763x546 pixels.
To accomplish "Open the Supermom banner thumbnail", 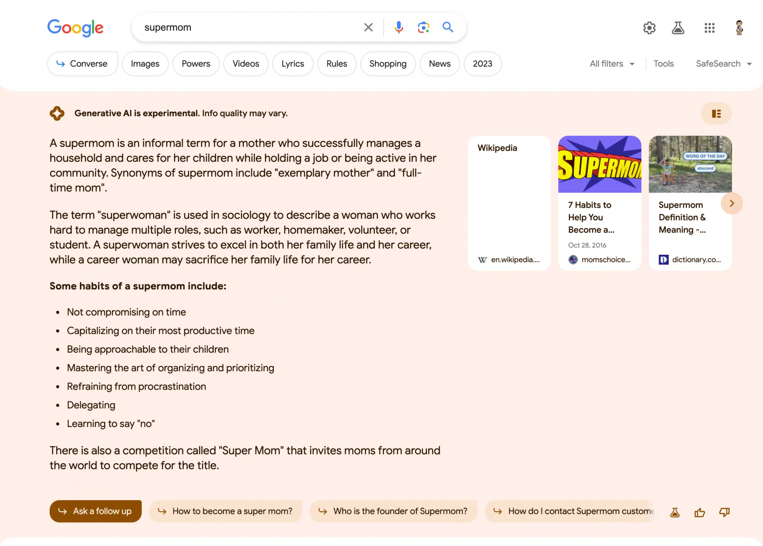I will point(600,164).
